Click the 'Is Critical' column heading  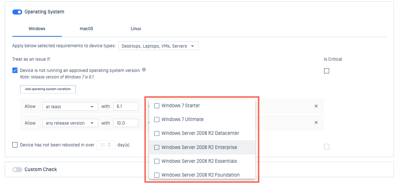pos(333,60)
